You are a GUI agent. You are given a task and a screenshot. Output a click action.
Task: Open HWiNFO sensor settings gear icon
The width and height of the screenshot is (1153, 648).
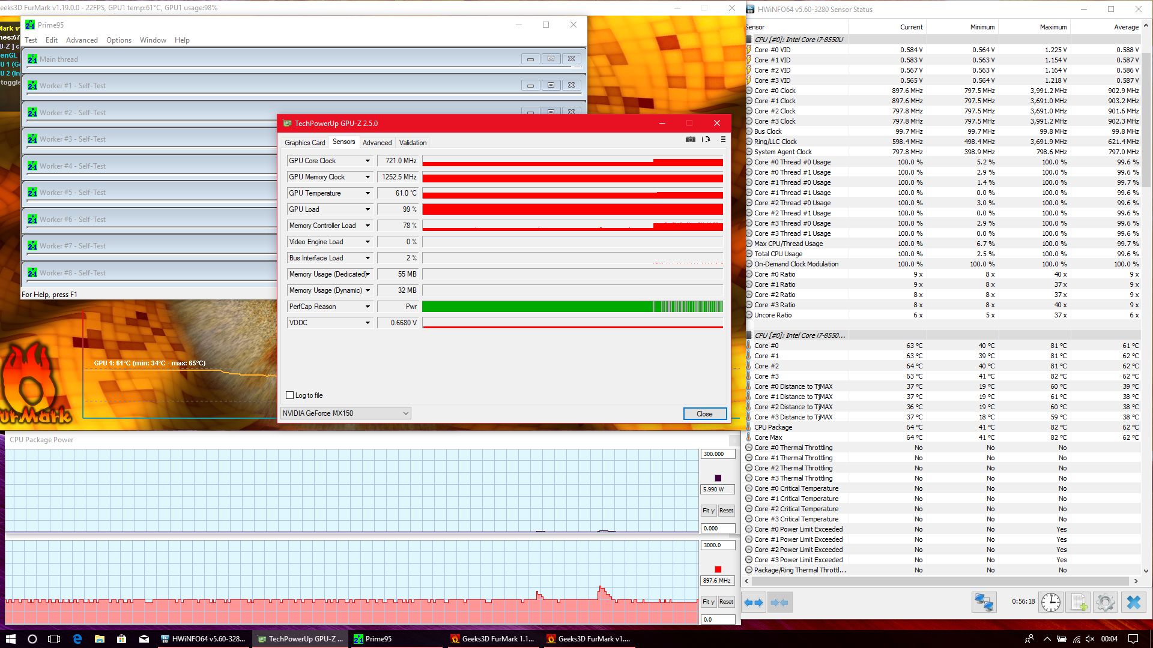coord(1105,602)
